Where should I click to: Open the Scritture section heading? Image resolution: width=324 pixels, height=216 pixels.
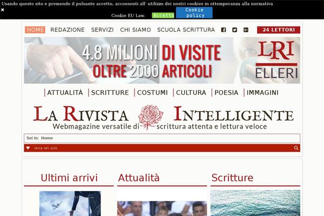click(232, 178)
